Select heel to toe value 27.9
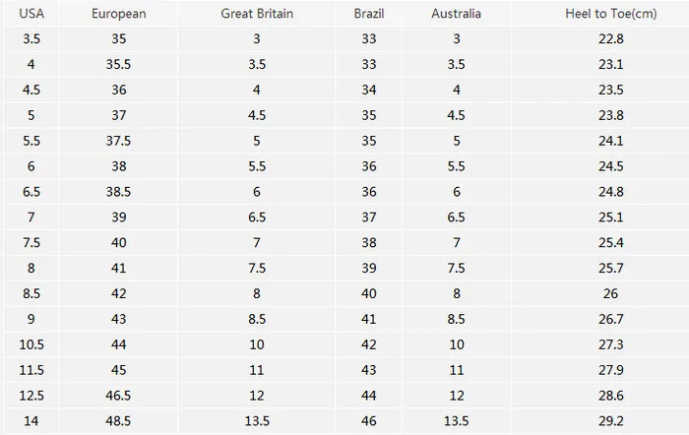Viewport: 689px width, 435px height. pos(611,370)
